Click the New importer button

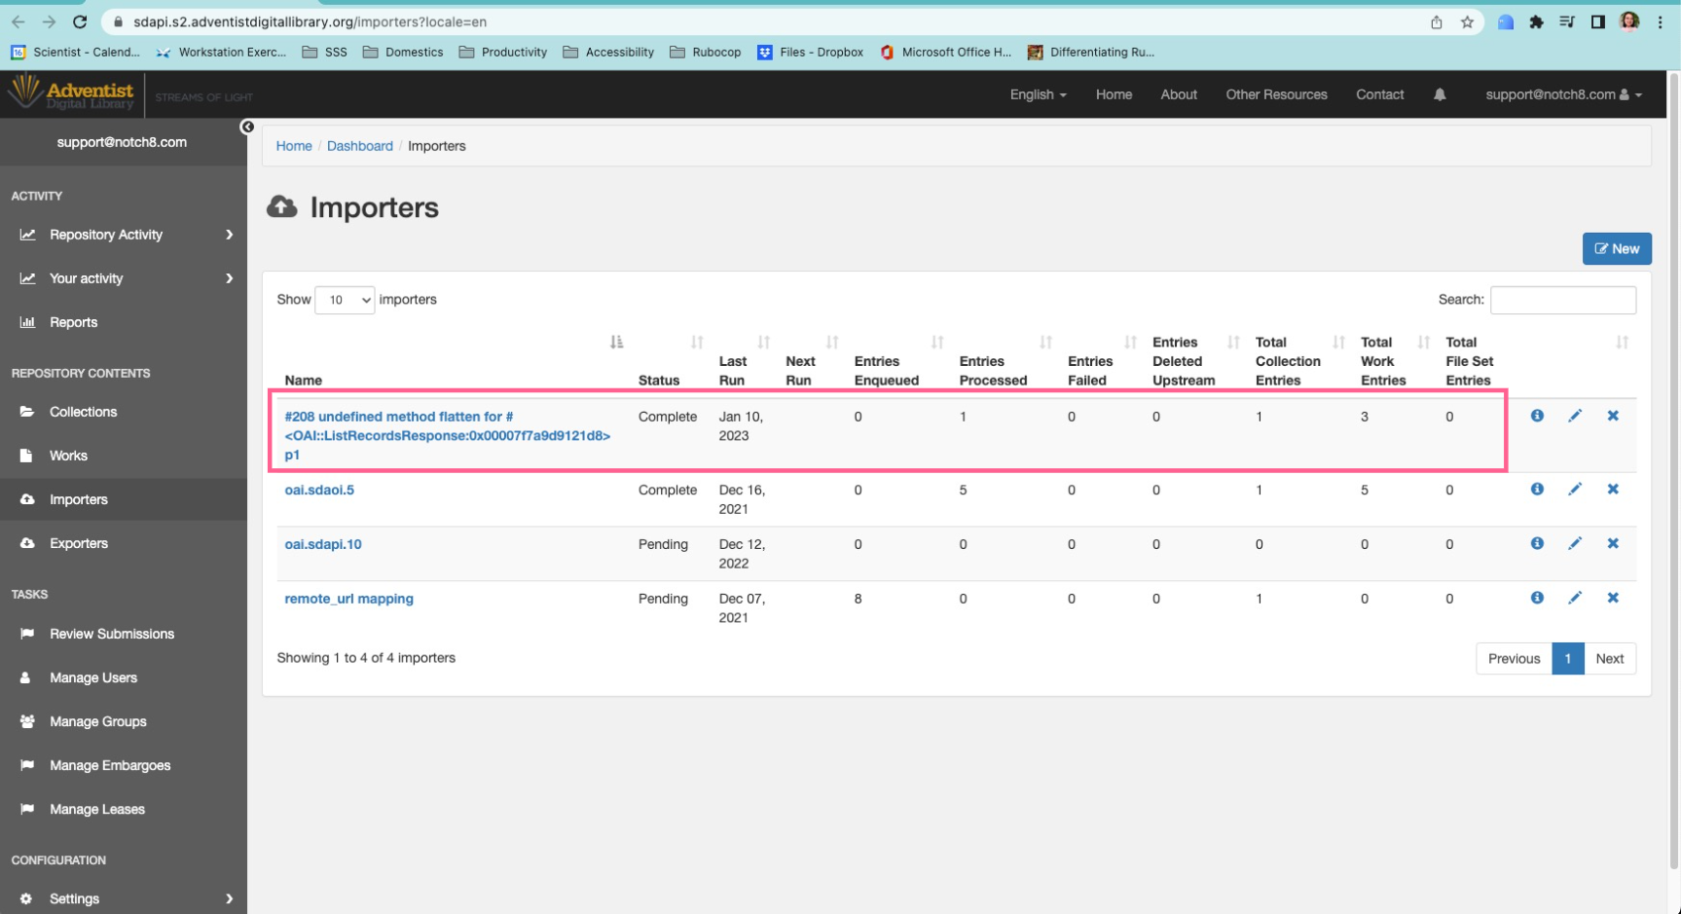point(1616,248)
